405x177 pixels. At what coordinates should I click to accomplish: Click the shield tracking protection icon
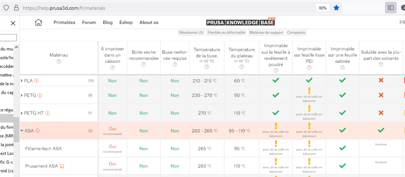pyautogui.click(x=6, y=8)
